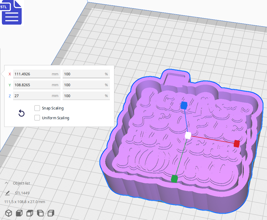Image resolution: width=267 pixels, height=220 pixels.
Task: Click the white center scale handle
Action: click(188, 135)
